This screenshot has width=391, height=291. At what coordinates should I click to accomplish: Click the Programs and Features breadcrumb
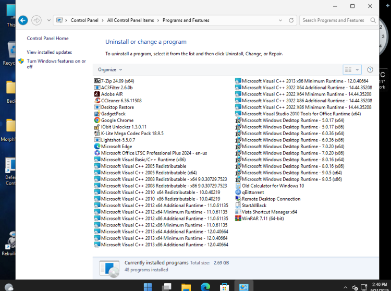click(x=186, y=20)
